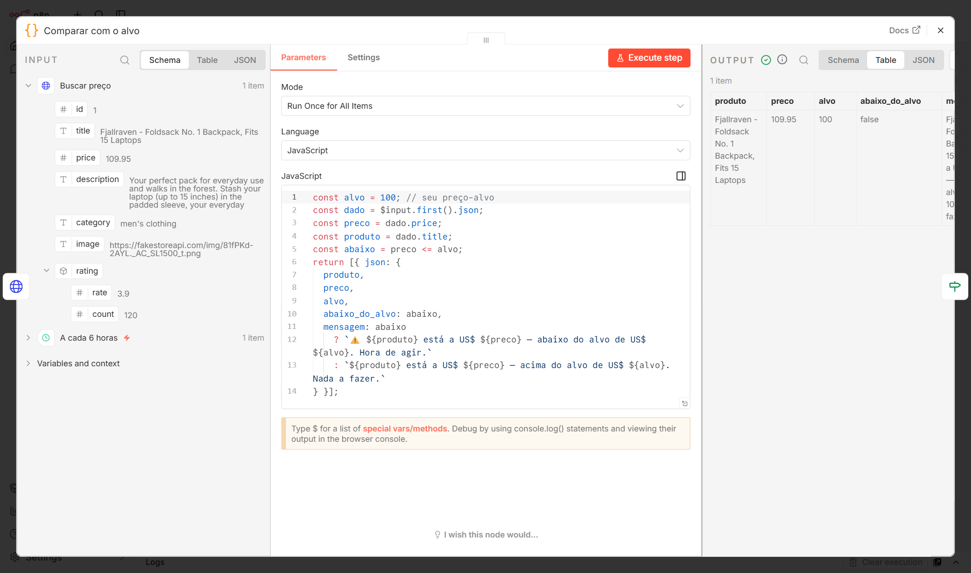Click the alvo column header

pyautogui.click(x=835, y=101)
